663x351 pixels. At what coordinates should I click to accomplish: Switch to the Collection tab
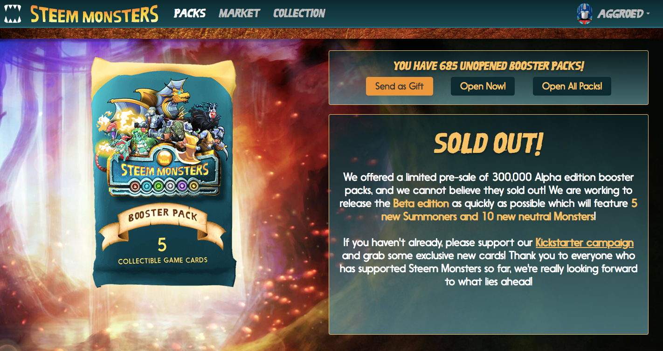pyautogui.click(x=299, y=13)
